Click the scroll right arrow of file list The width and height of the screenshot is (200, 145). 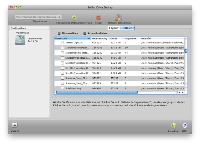click(183, 92)
